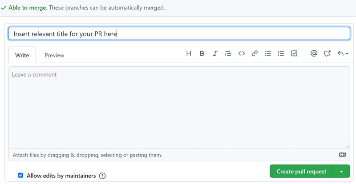Mention a user with the @ icon

click(x=314, y=53)
